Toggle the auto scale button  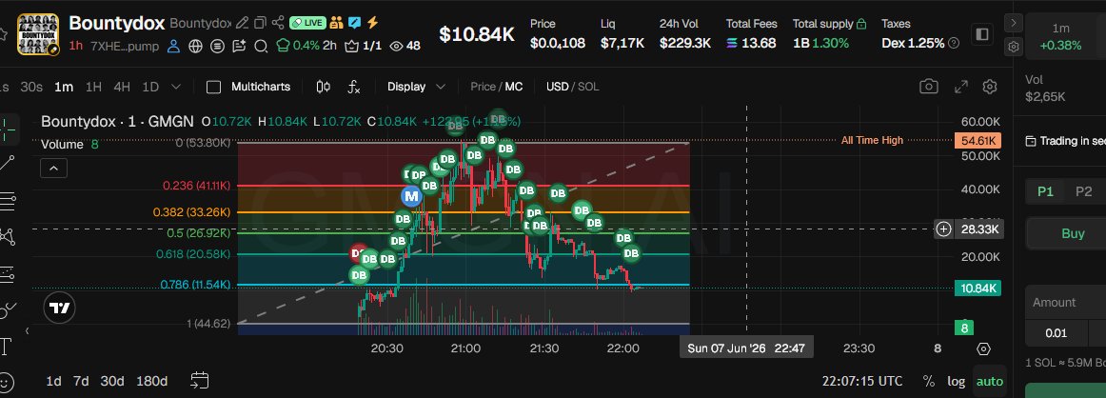[990, 381]
